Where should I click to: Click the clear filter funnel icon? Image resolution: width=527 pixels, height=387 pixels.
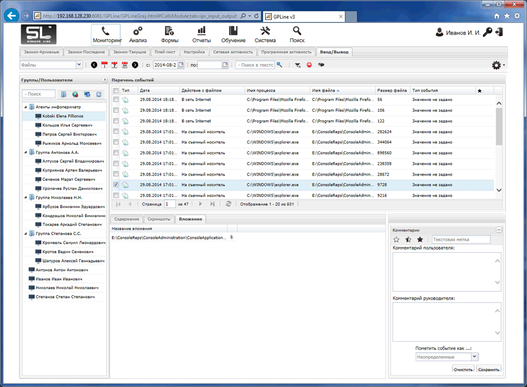[297, 65]
